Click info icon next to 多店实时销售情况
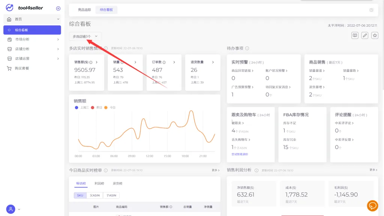The image size is (384, 216). (x=106, y=48)
